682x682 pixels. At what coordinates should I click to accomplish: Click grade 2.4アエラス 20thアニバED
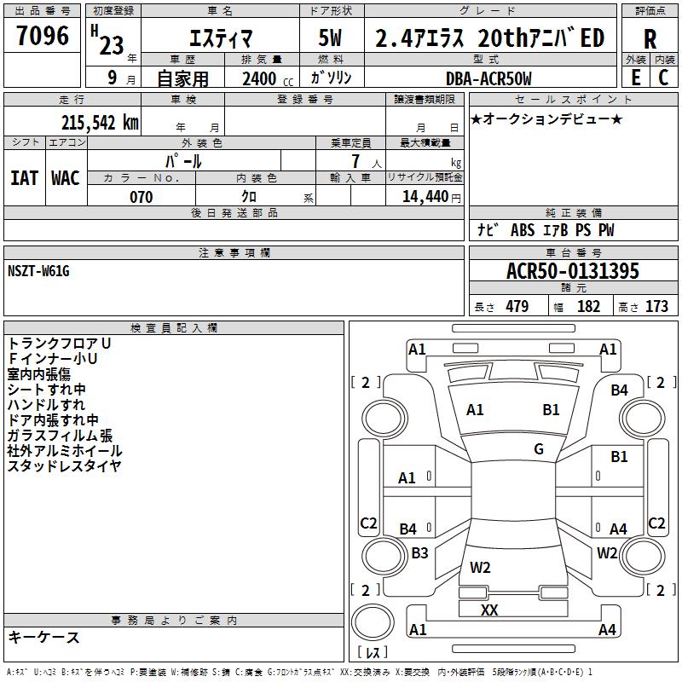point(489,38)
